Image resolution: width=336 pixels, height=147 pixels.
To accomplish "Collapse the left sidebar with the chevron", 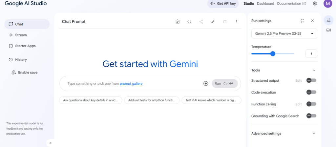I will pos(50,143).
